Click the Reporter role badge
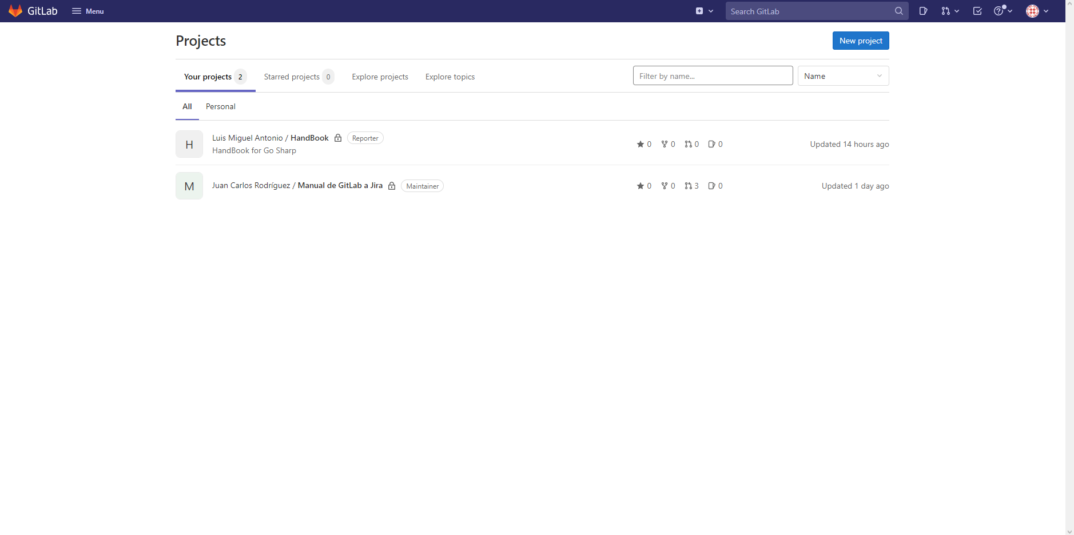 tap(365, 138)
